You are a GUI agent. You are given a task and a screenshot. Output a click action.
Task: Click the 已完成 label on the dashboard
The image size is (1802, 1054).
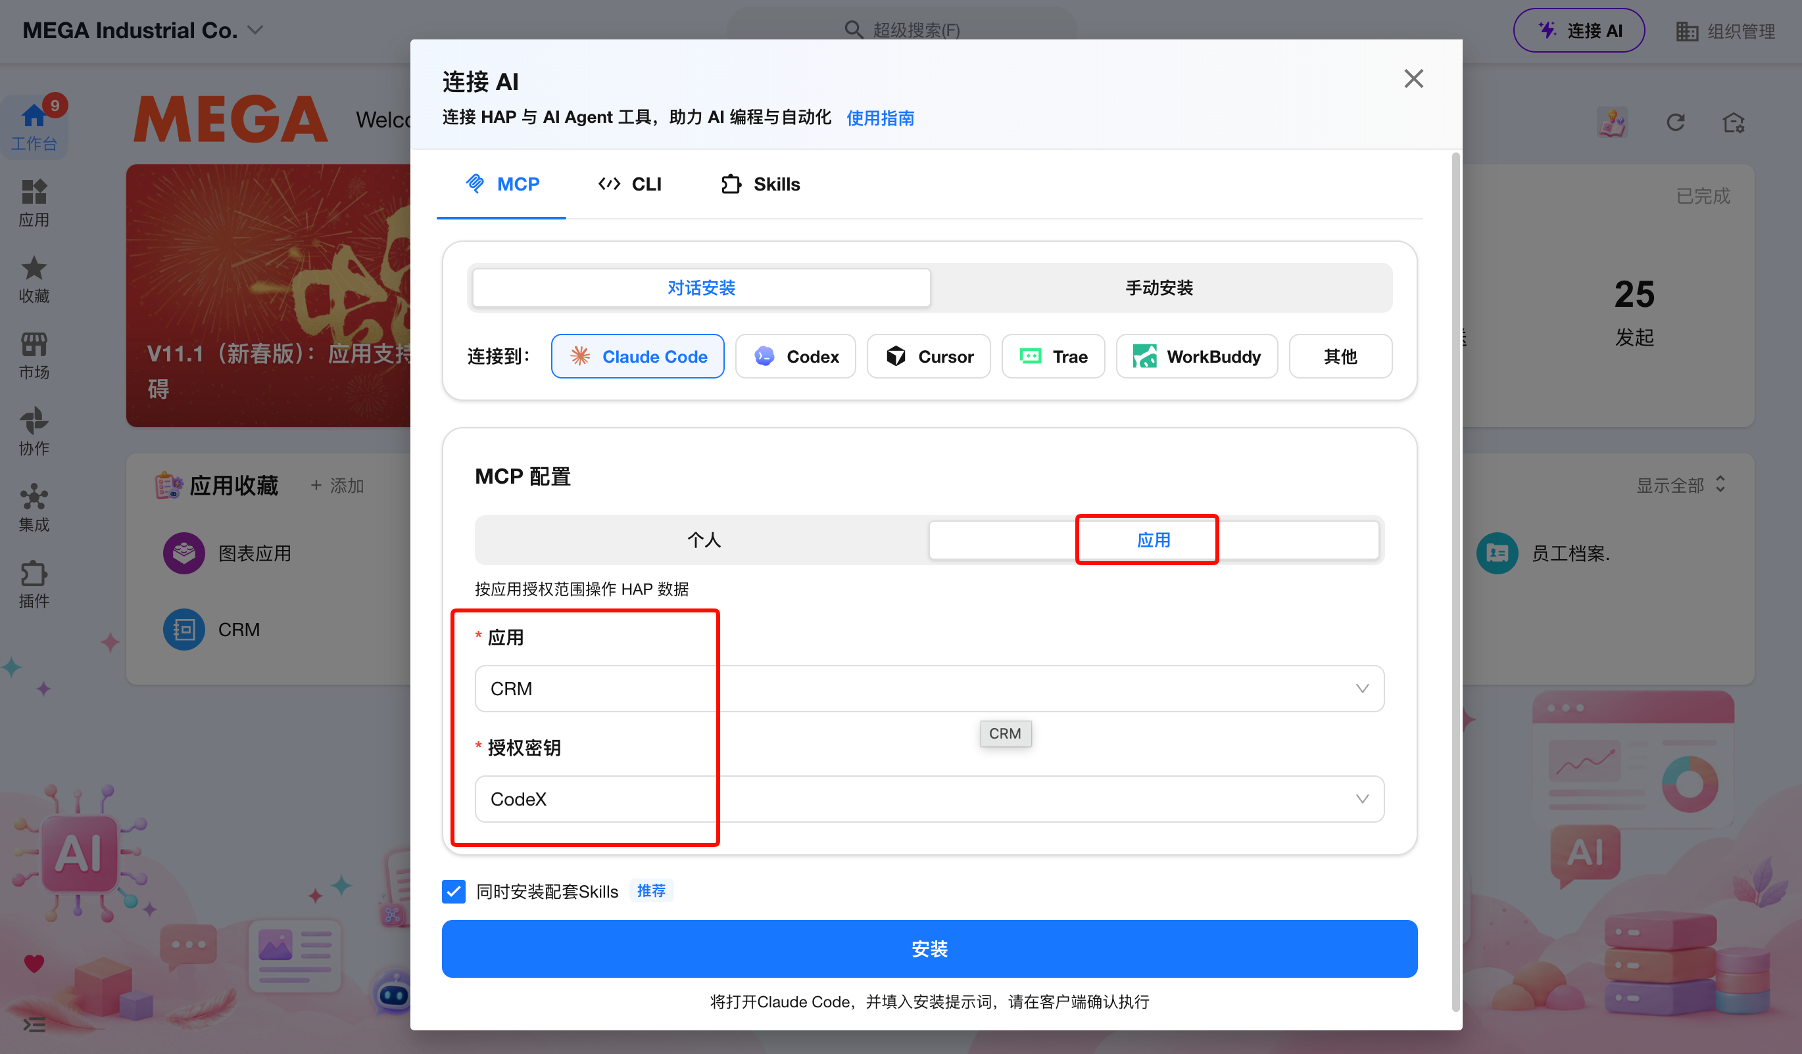(1703, 196)
